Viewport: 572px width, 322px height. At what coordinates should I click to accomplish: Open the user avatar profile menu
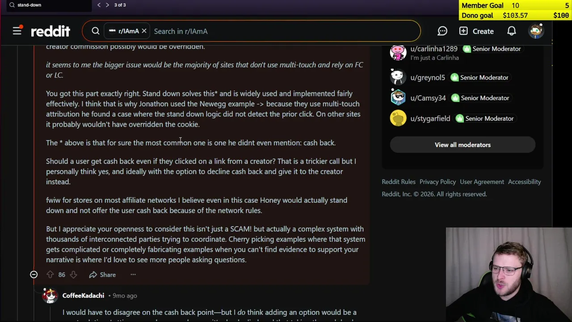point(536,31)
